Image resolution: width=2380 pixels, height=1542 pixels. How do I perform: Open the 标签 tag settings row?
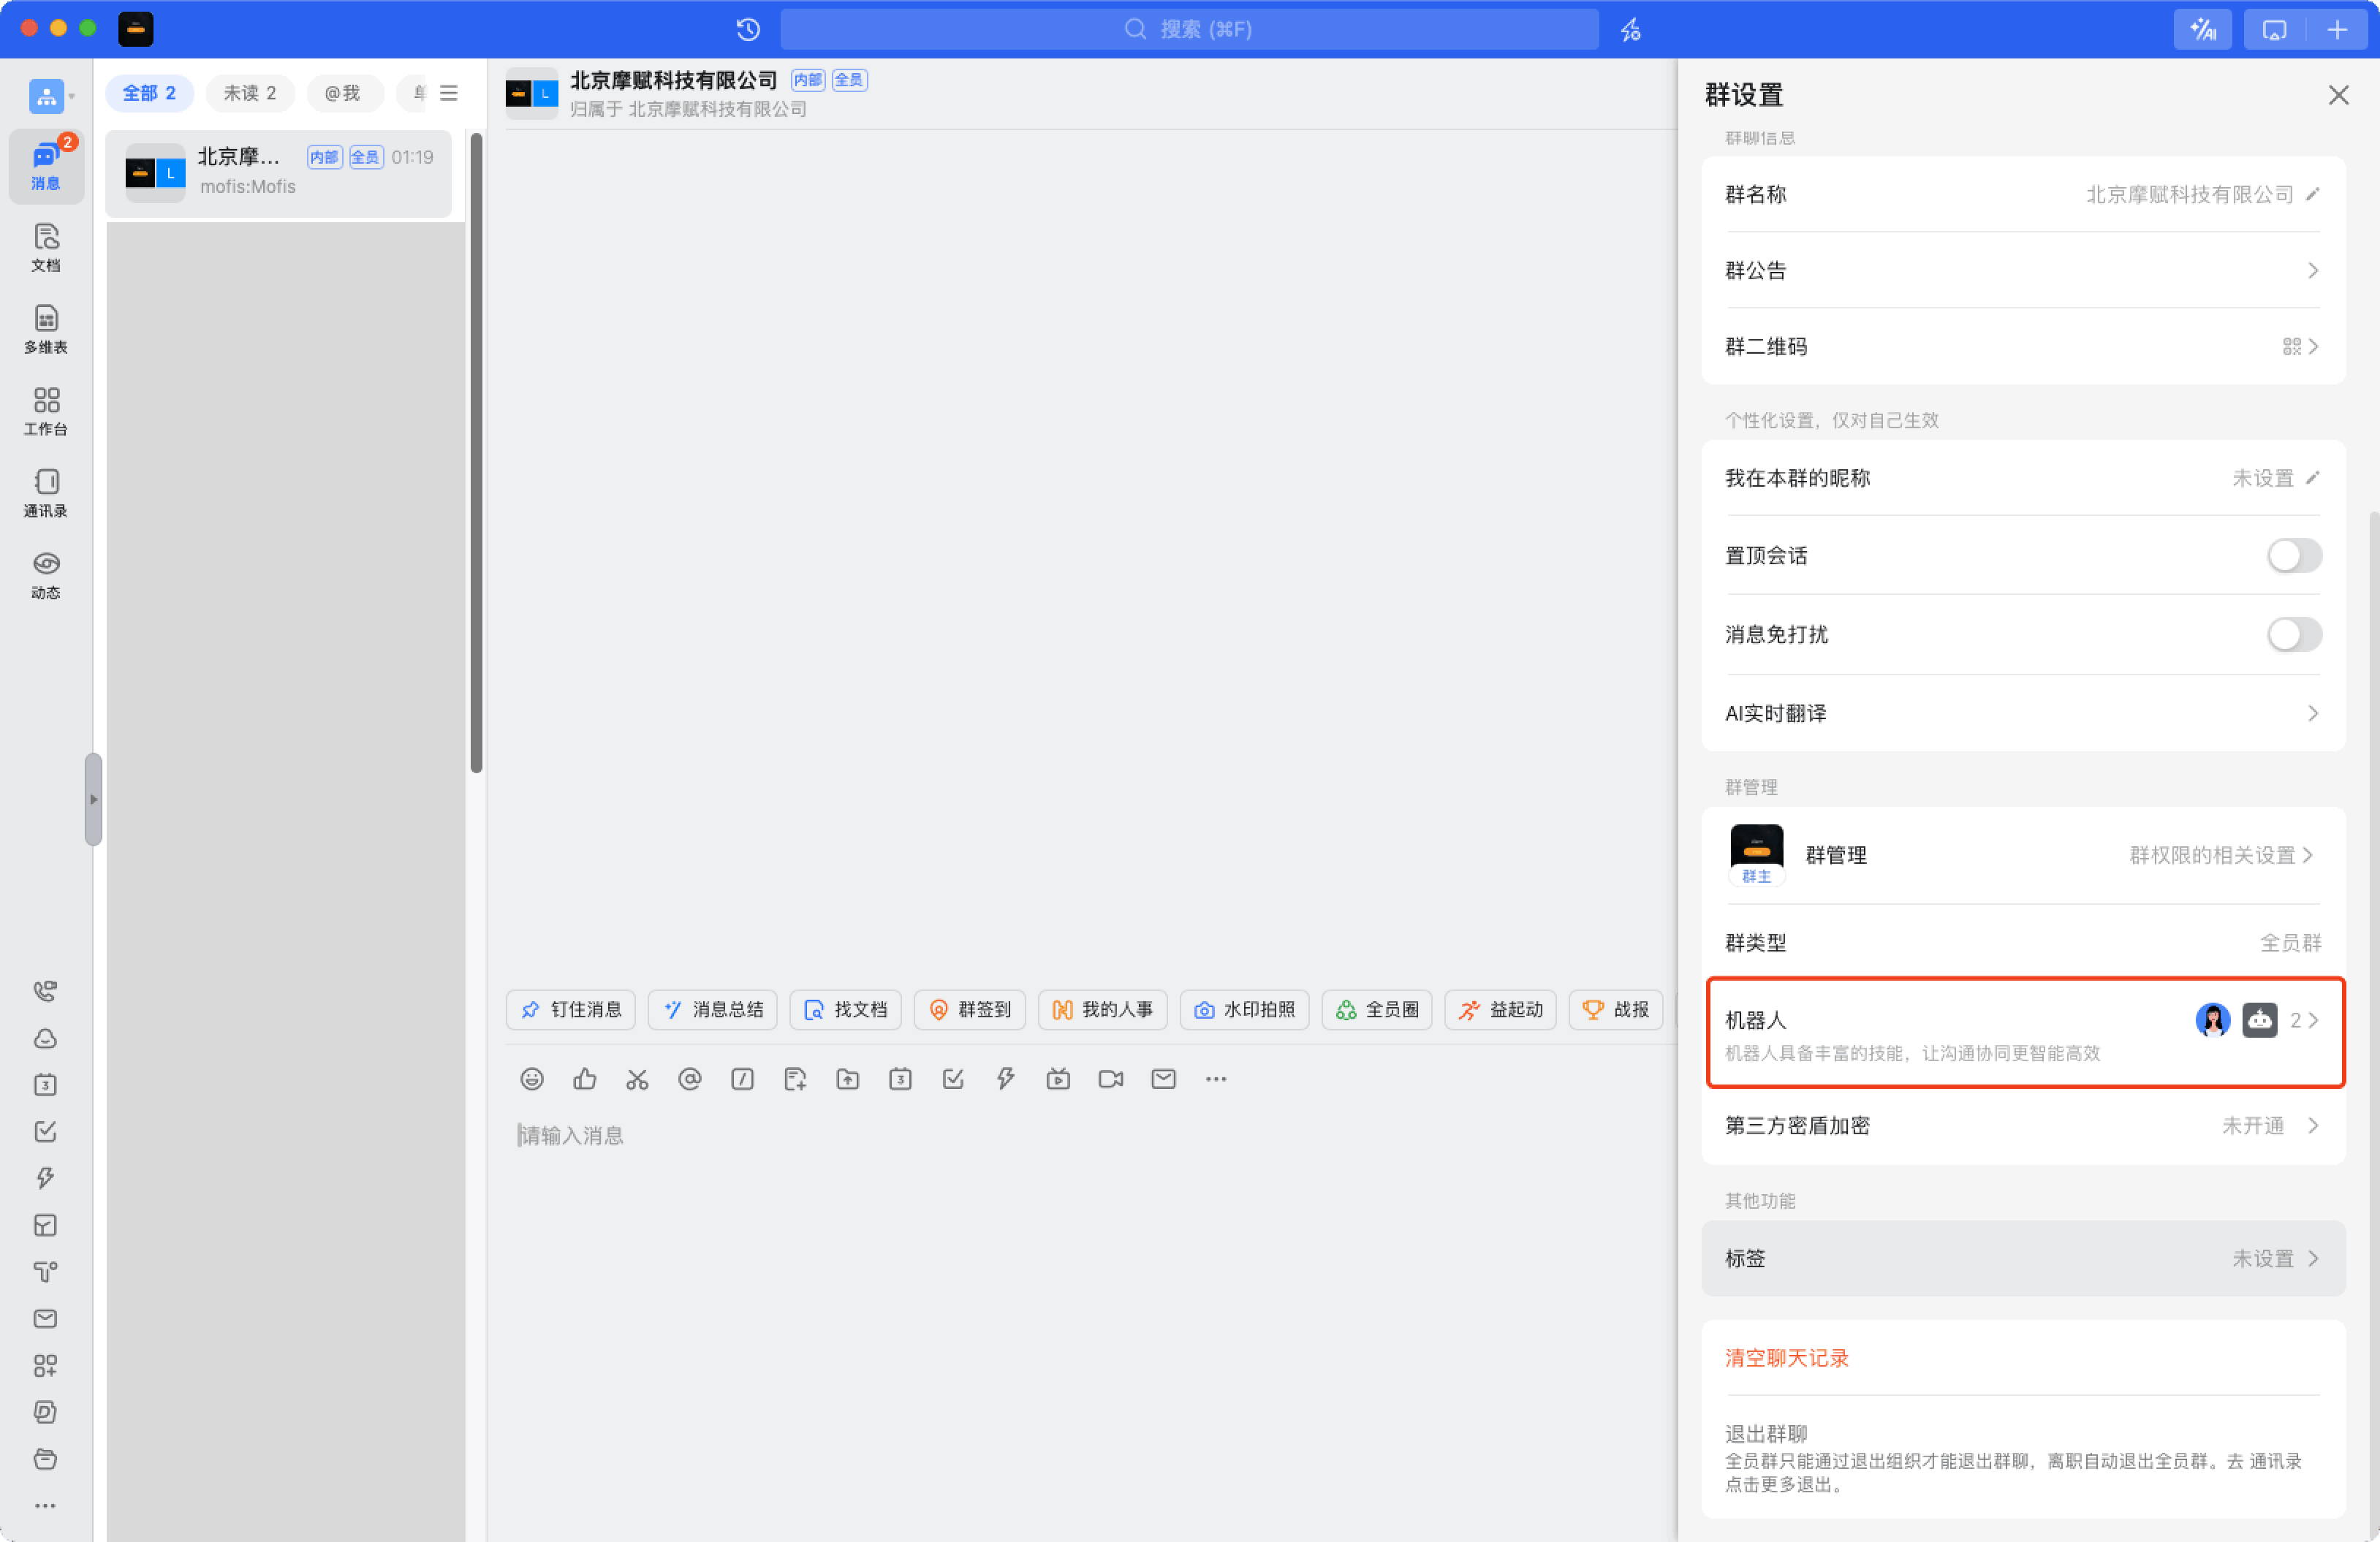[x=2022, y=1259]
